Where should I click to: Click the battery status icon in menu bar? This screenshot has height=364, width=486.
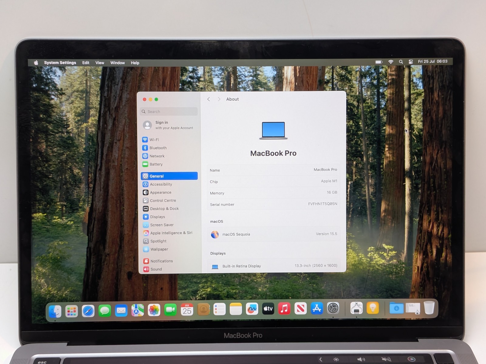point(379,62)
